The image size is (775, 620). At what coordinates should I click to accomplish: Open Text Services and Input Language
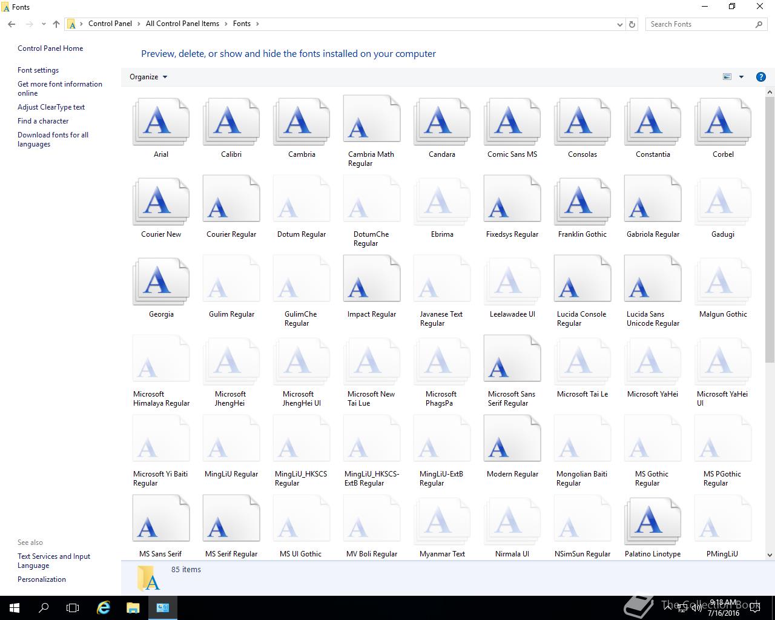click(x=54, y=561)
